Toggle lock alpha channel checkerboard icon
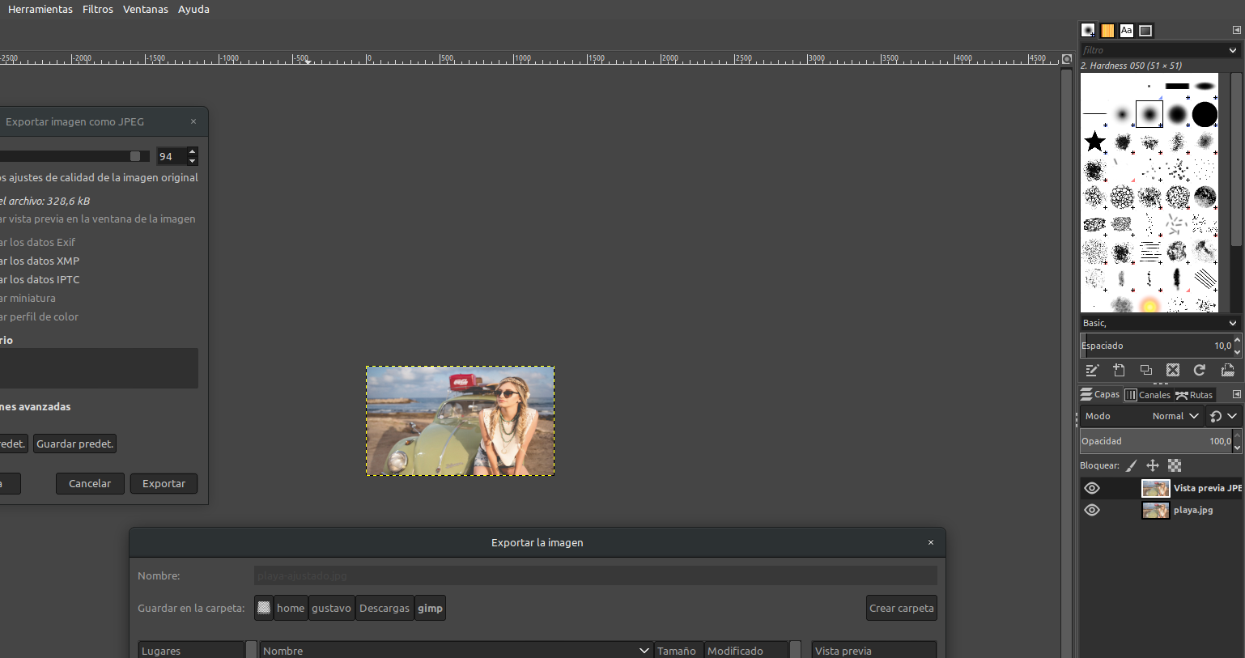 1175,465
